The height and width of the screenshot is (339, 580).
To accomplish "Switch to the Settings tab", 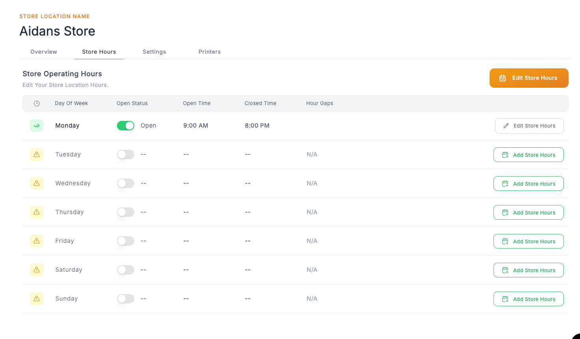I will tap(154, 52).
